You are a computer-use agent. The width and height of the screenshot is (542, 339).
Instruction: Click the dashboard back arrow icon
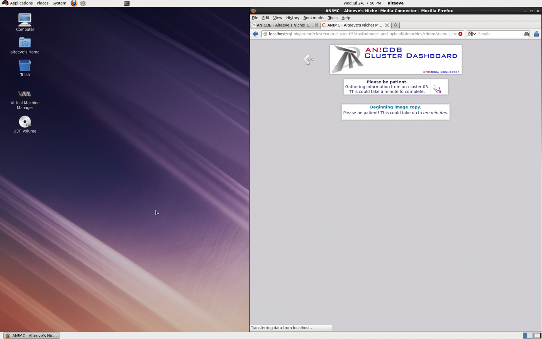[308, 60]
